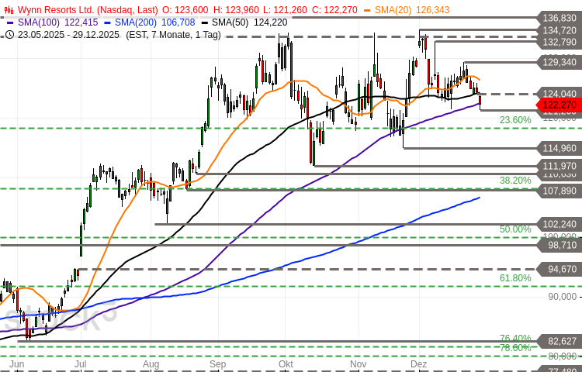The width and height of the screenshot is (582, 372).
Task: Select the 23.60% Fibonacci level label
Action: coord(515,120)
